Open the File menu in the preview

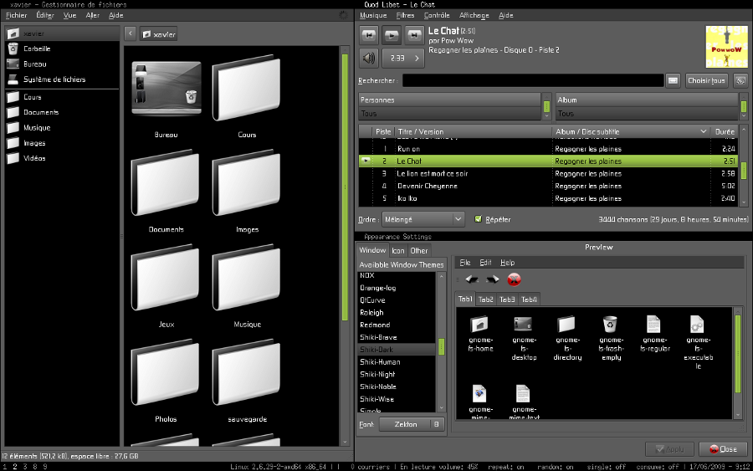coord(465,263)
